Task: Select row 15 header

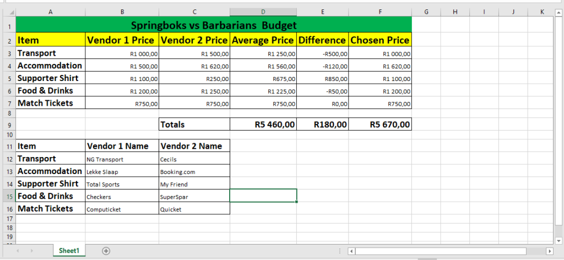Action: click(9, 196)
